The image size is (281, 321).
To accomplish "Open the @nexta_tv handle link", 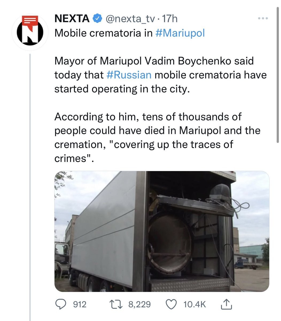I will 130,18.
